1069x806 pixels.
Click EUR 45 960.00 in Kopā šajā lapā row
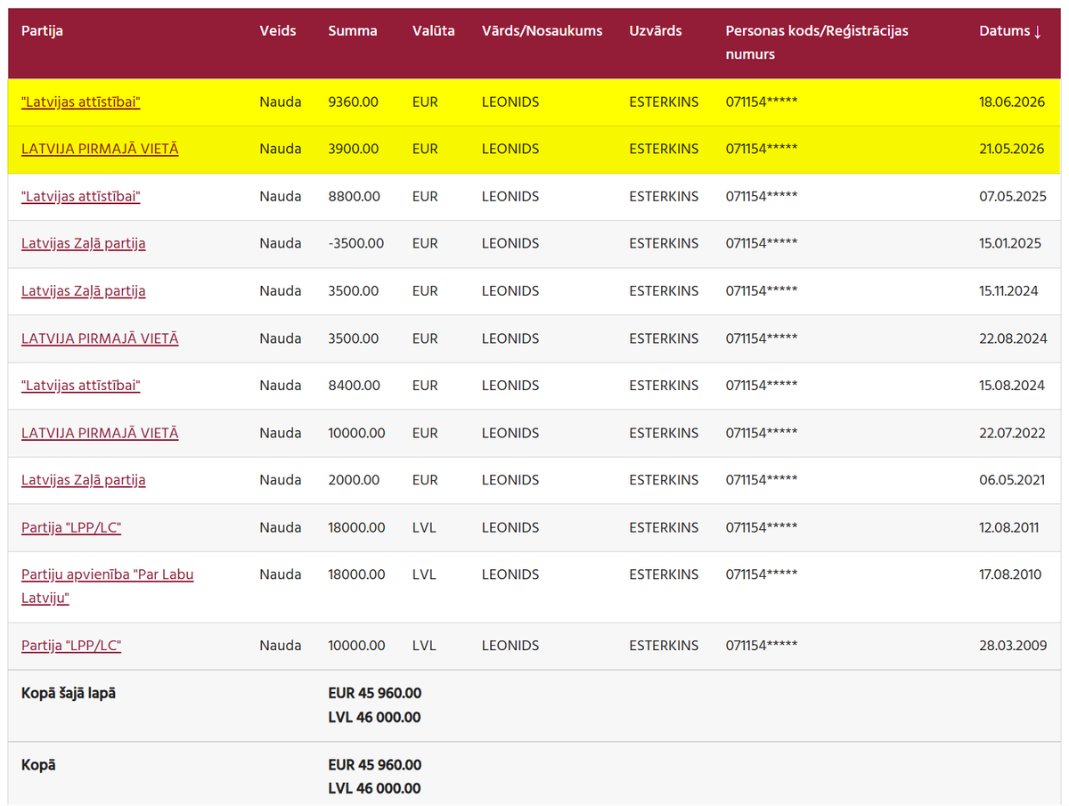375,693
